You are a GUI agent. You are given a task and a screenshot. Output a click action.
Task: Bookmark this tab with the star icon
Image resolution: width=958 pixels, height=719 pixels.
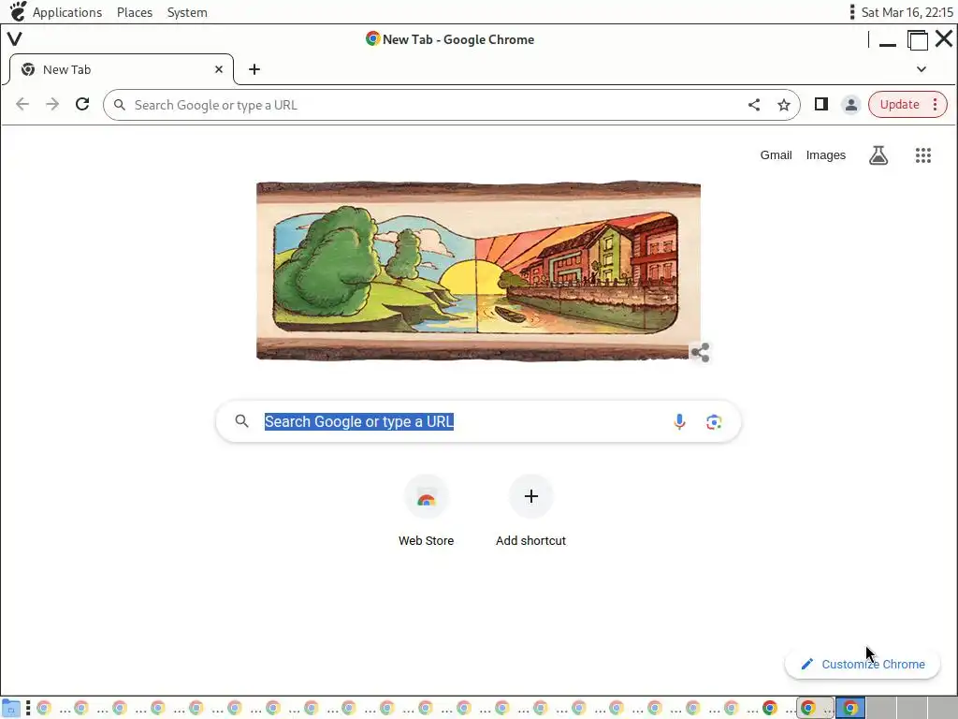(784, 105)
